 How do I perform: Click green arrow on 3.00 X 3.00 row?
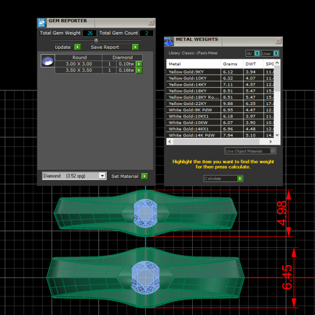[x=139, y=64]
